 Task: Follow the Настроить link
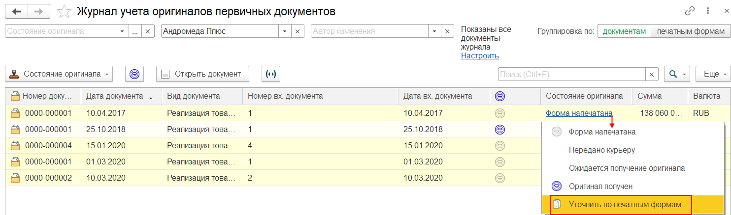click(x=480, y=56)
